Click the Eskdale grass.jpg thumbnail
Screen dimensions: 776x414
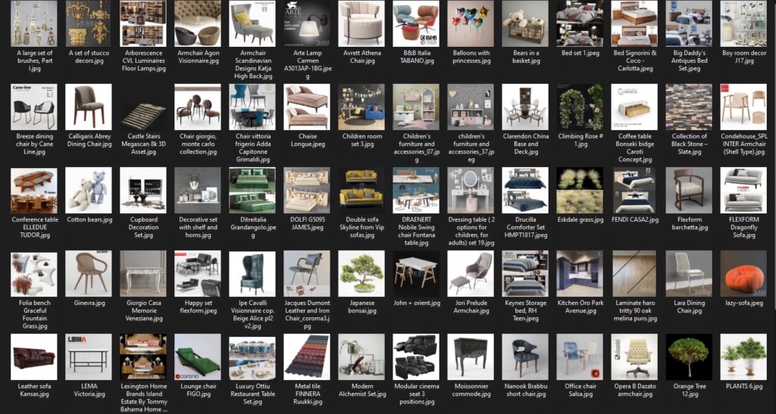point(579,190)
